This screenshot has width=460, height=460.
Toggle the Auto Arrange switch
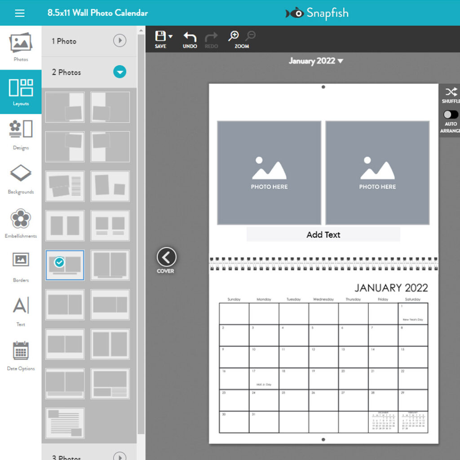coord(451,115)
